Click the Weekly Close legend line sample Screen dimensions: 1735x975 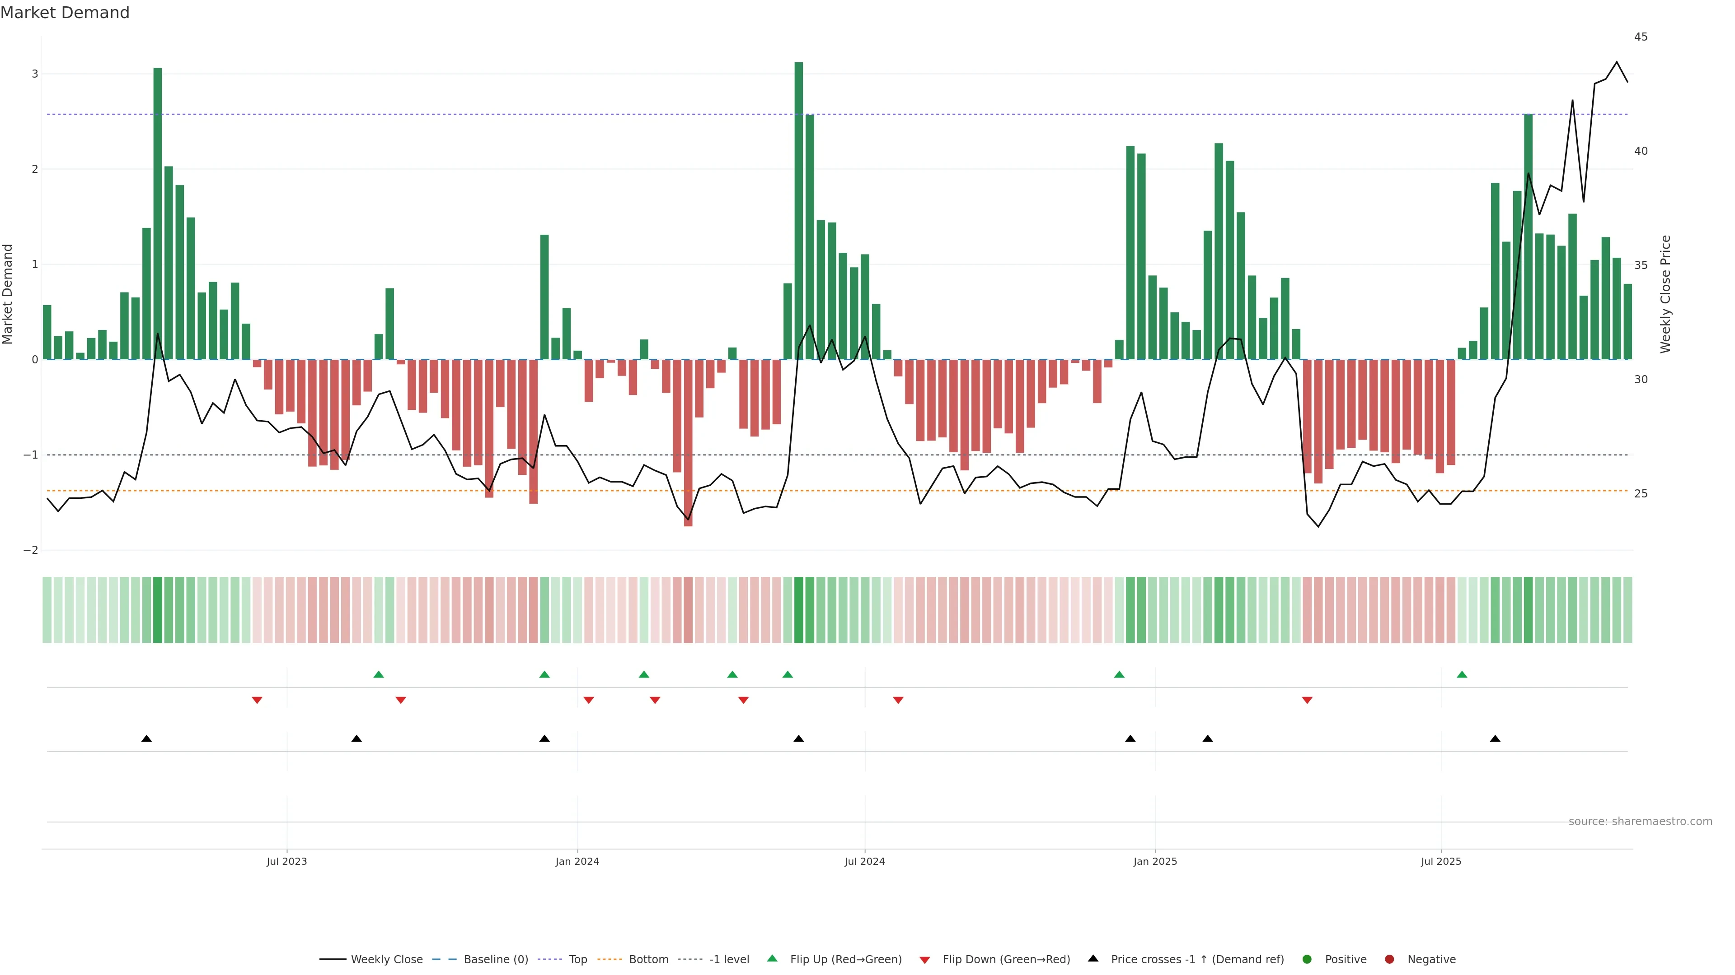[333, 959]
